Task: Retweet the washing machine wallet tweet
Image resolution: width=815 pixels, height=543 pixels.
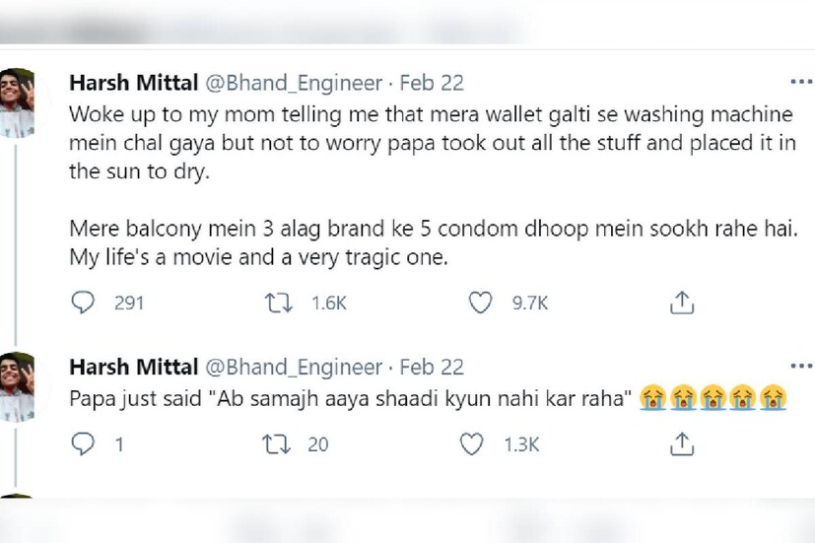Action: coord(279,303)
